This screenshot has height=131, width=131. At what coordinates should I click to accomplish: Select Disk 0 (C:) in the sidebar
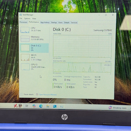click(x=34, y=48)
